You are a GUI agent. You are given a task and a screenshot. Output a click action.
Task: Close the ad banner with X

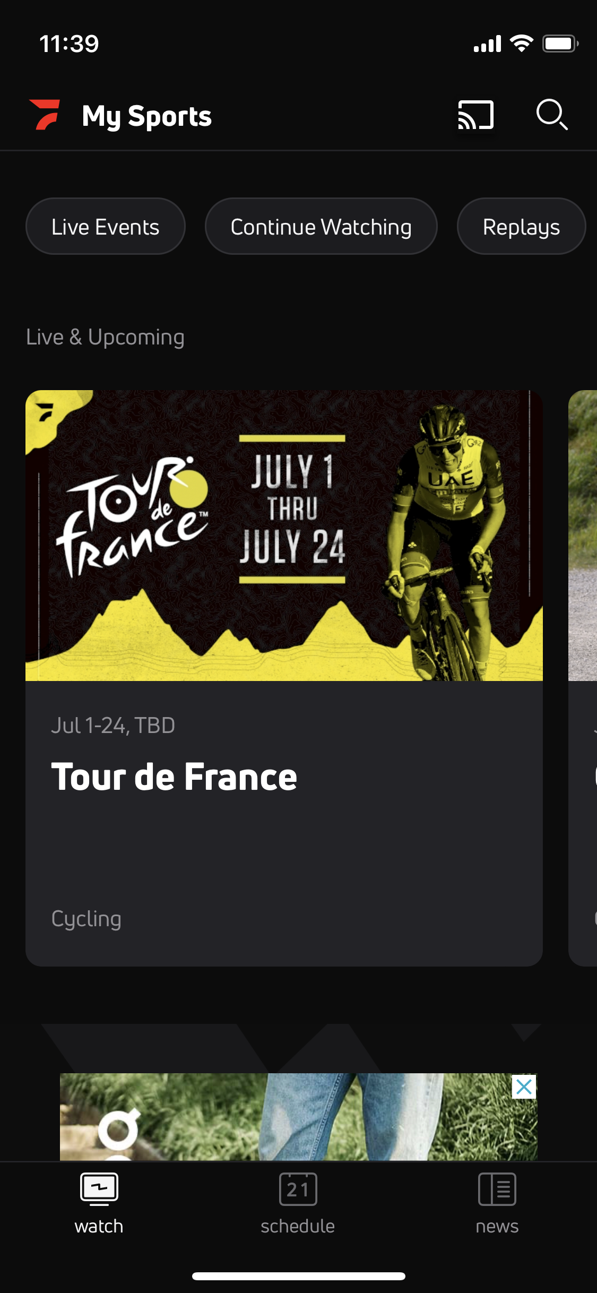tap(524, 1087)
